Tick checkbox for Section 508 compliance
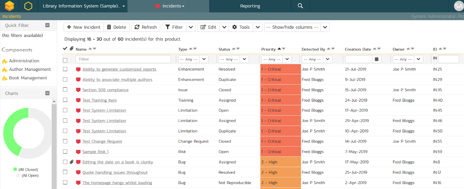 pyautogui.click(x=65, y=90)
